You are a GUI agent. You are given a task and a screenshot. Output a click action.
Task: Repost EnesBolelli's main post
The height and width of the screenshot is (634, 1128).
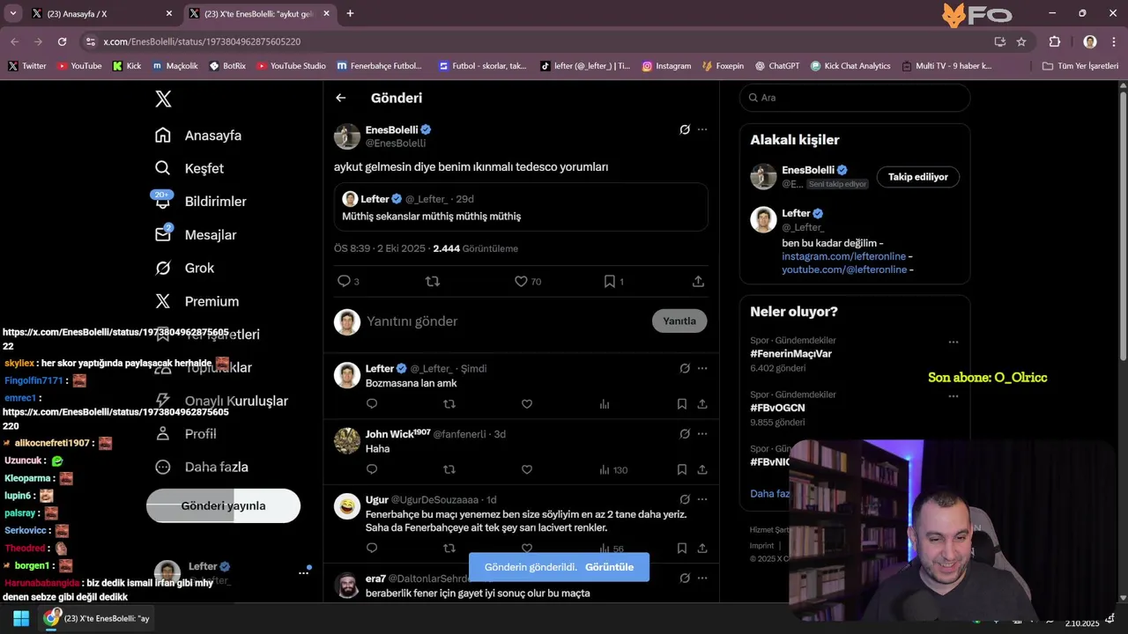tap(433, 281)
